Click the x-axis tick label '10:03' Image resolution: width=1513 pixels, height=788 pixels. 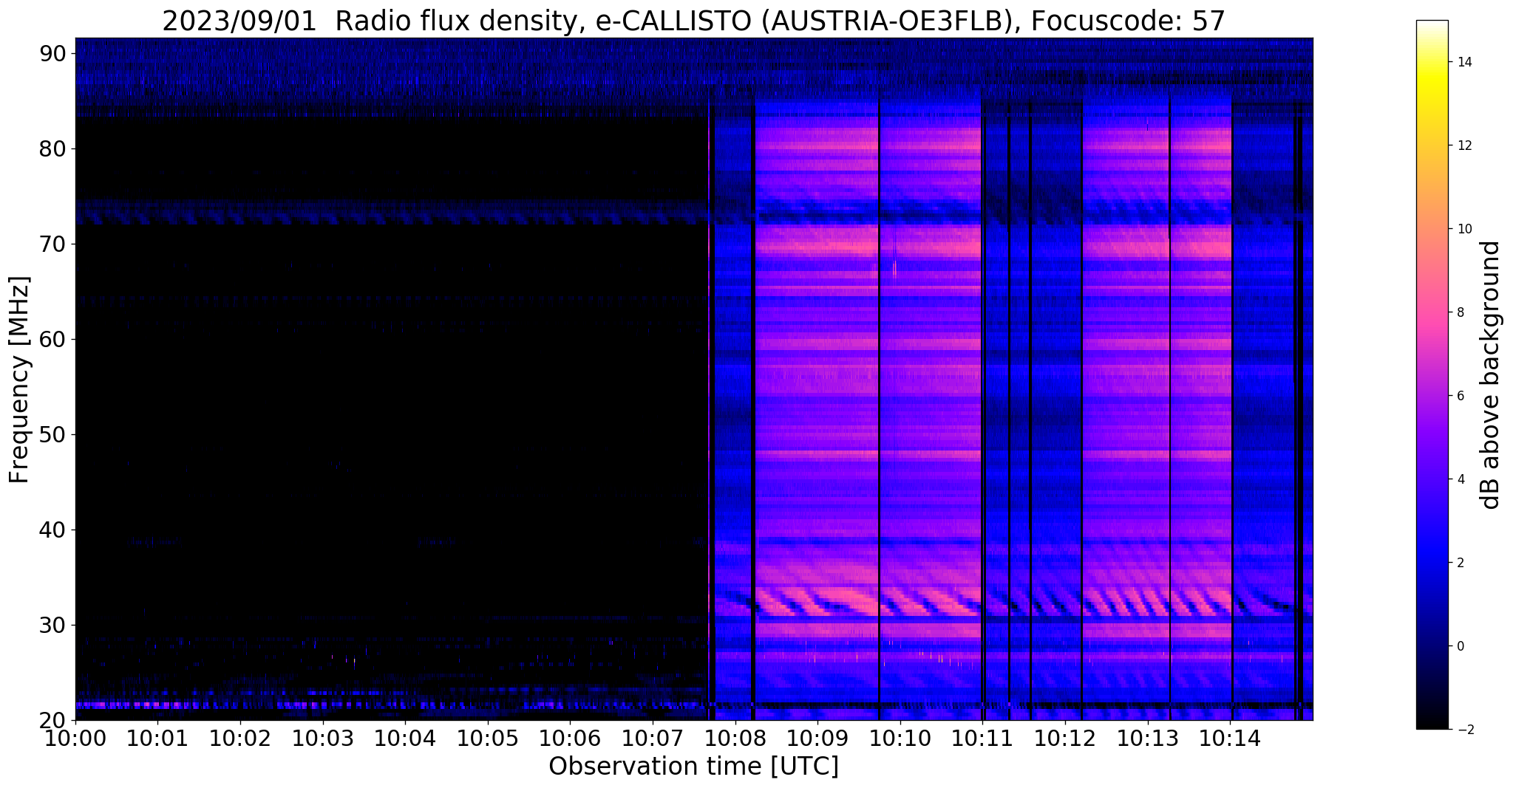tap(322, 738)
